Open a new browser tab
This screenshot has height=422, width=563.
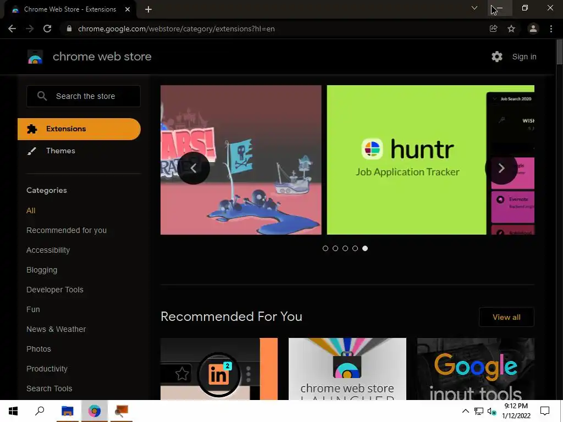pyautogui.click(x=148, y=9)
